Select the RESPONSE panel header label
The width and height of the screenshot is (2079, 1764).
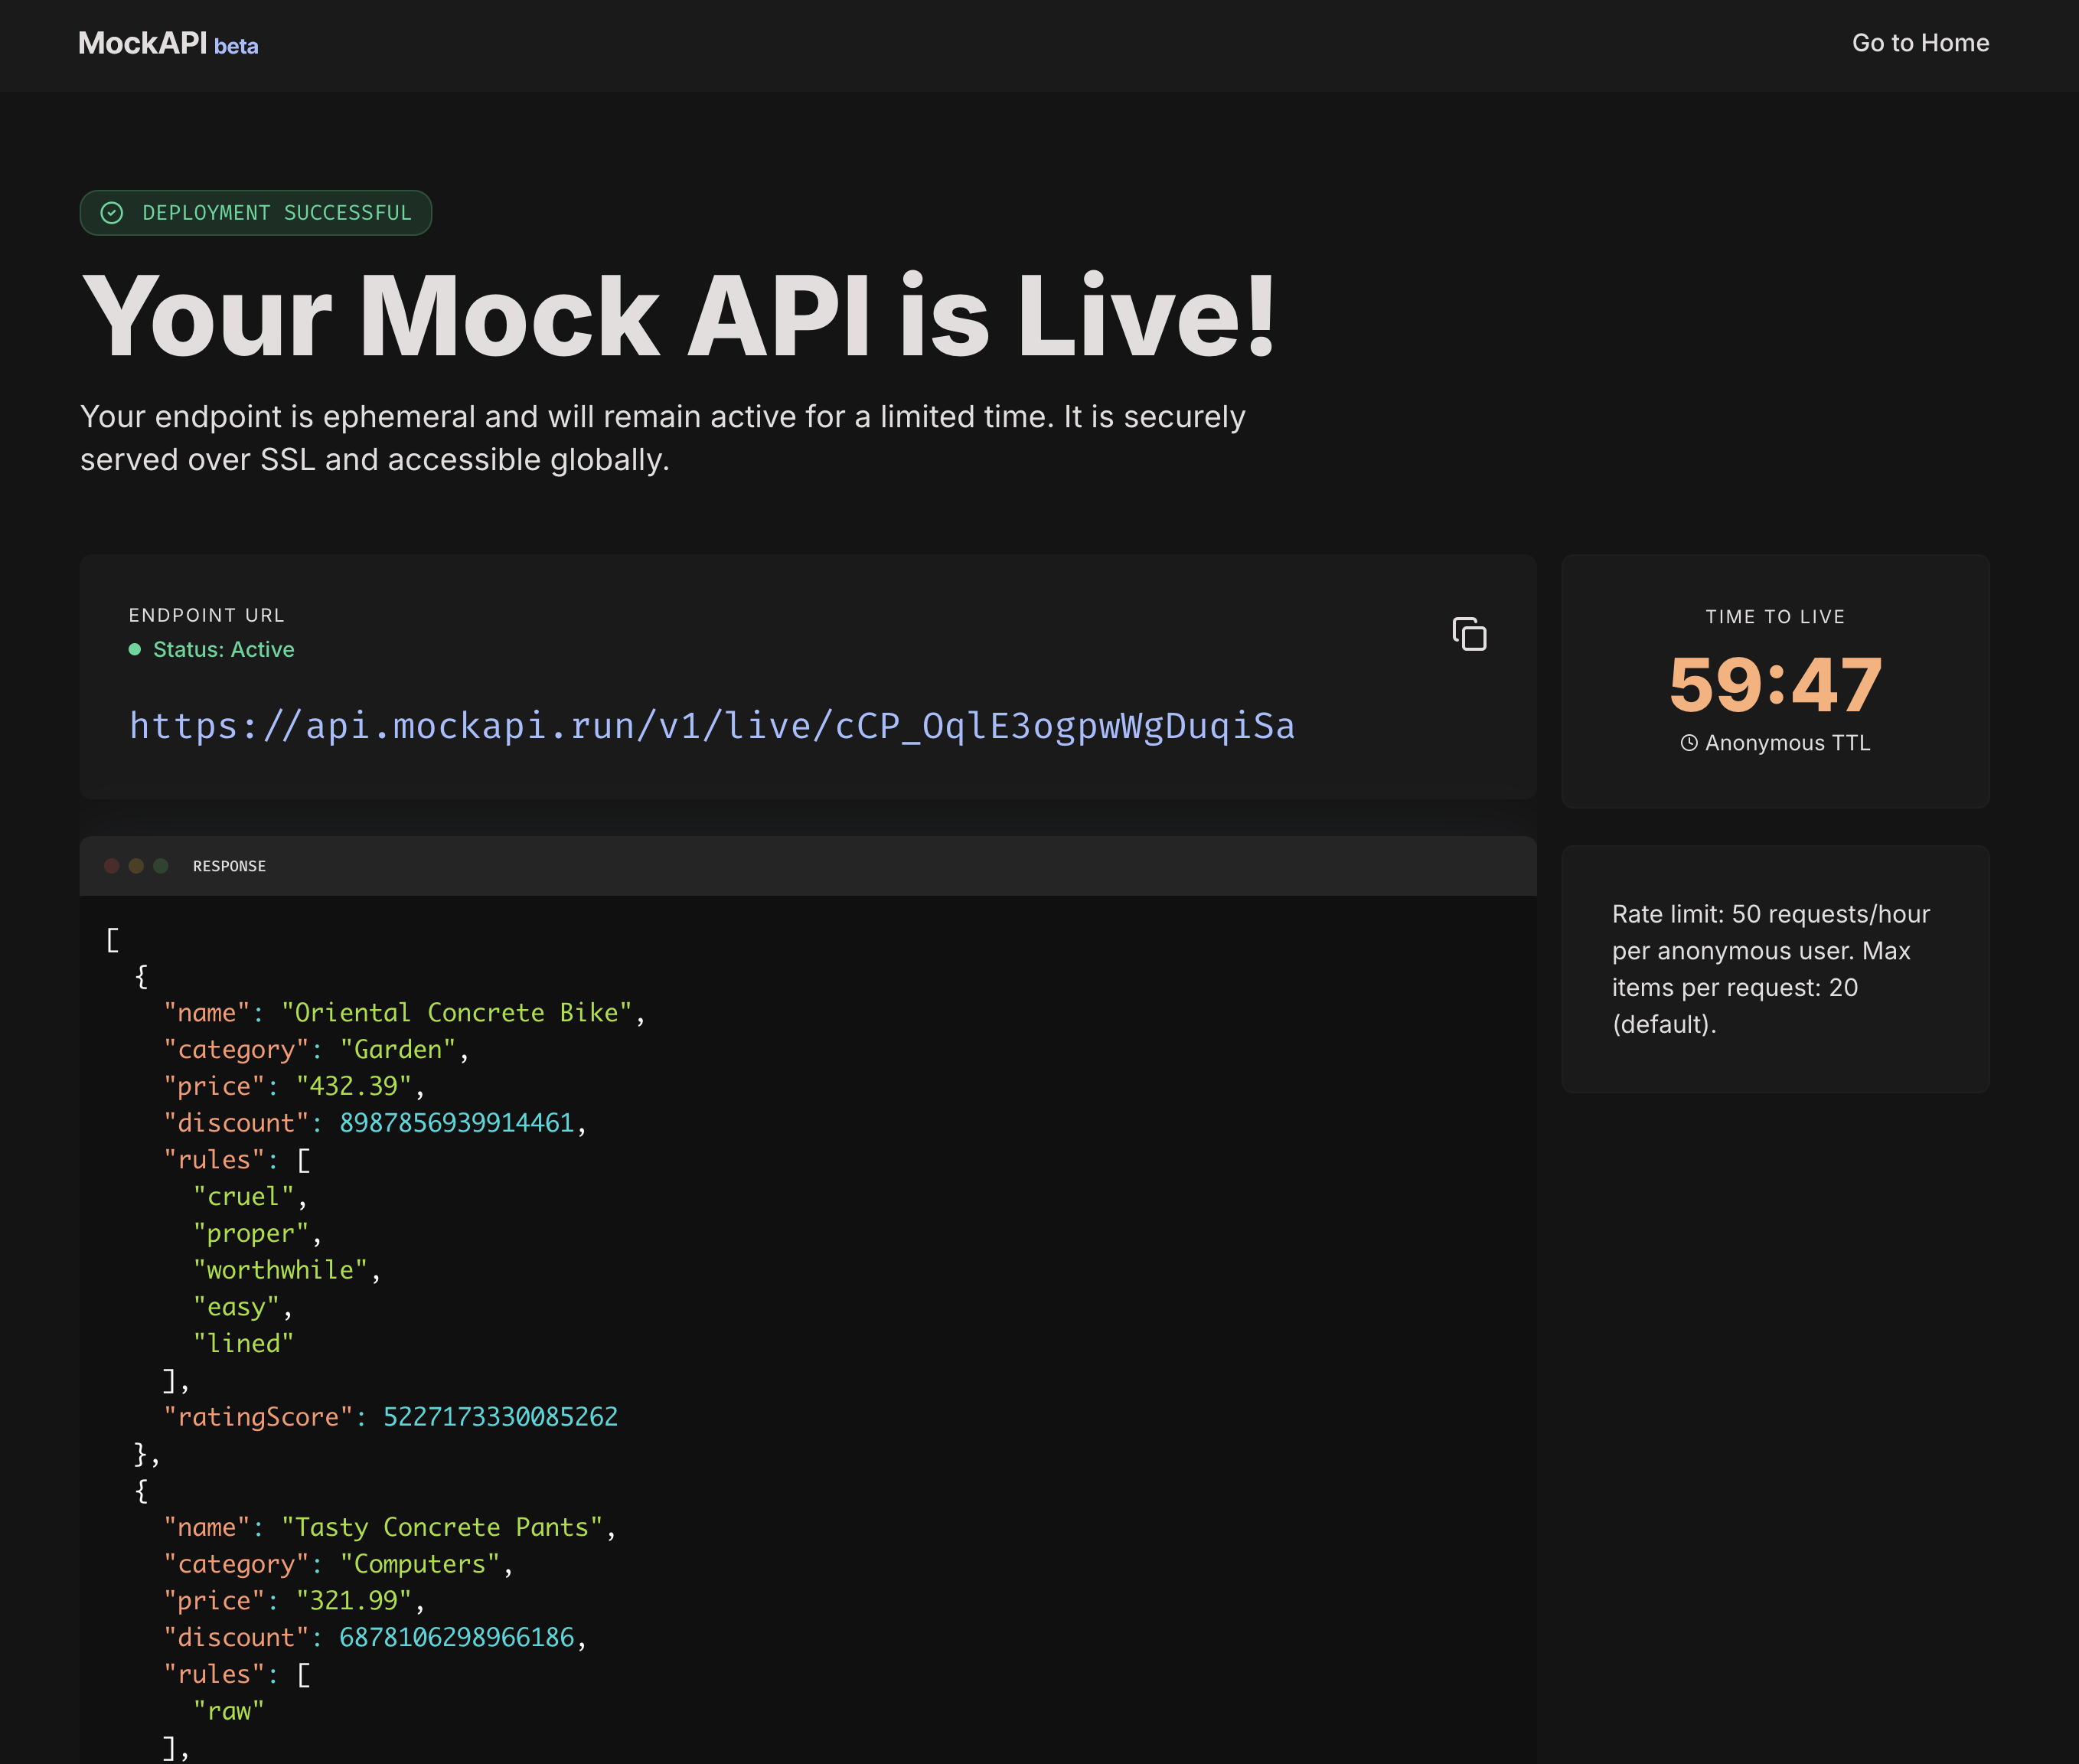pyautogui.click(x=229, y=866)
